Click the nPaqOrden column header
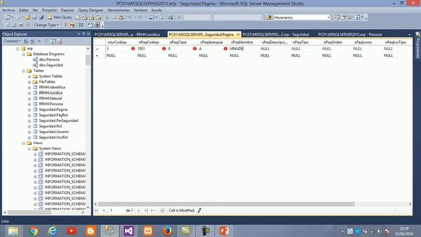The height and width of the screenshot is (237, 421). [332, 42]
